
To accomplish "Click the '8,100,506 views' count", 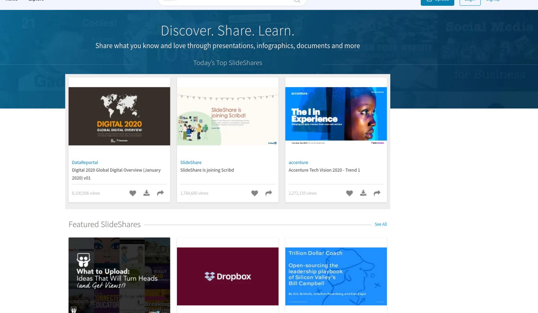I will 86,193.
